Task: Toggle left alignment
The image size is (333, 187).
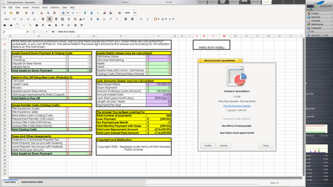Action: coord(43,19)
